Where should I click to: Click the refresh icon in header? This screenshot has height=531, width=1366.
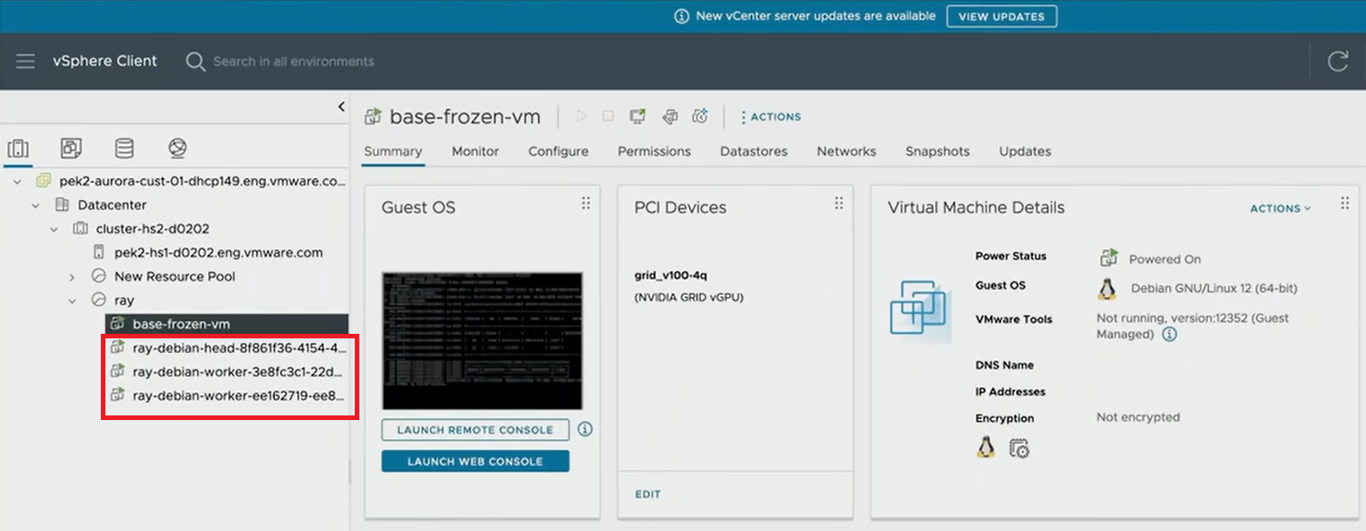tap(1338, 61)
